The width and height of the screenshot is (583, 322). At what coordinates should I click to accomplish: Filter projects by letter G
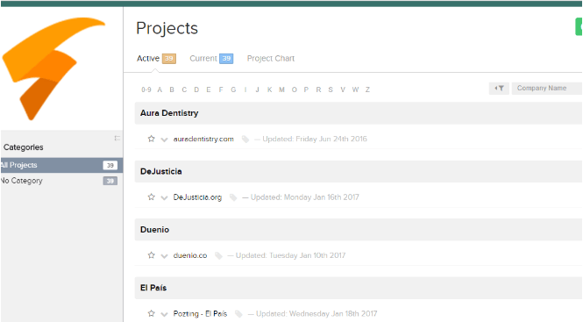[233, 89]
